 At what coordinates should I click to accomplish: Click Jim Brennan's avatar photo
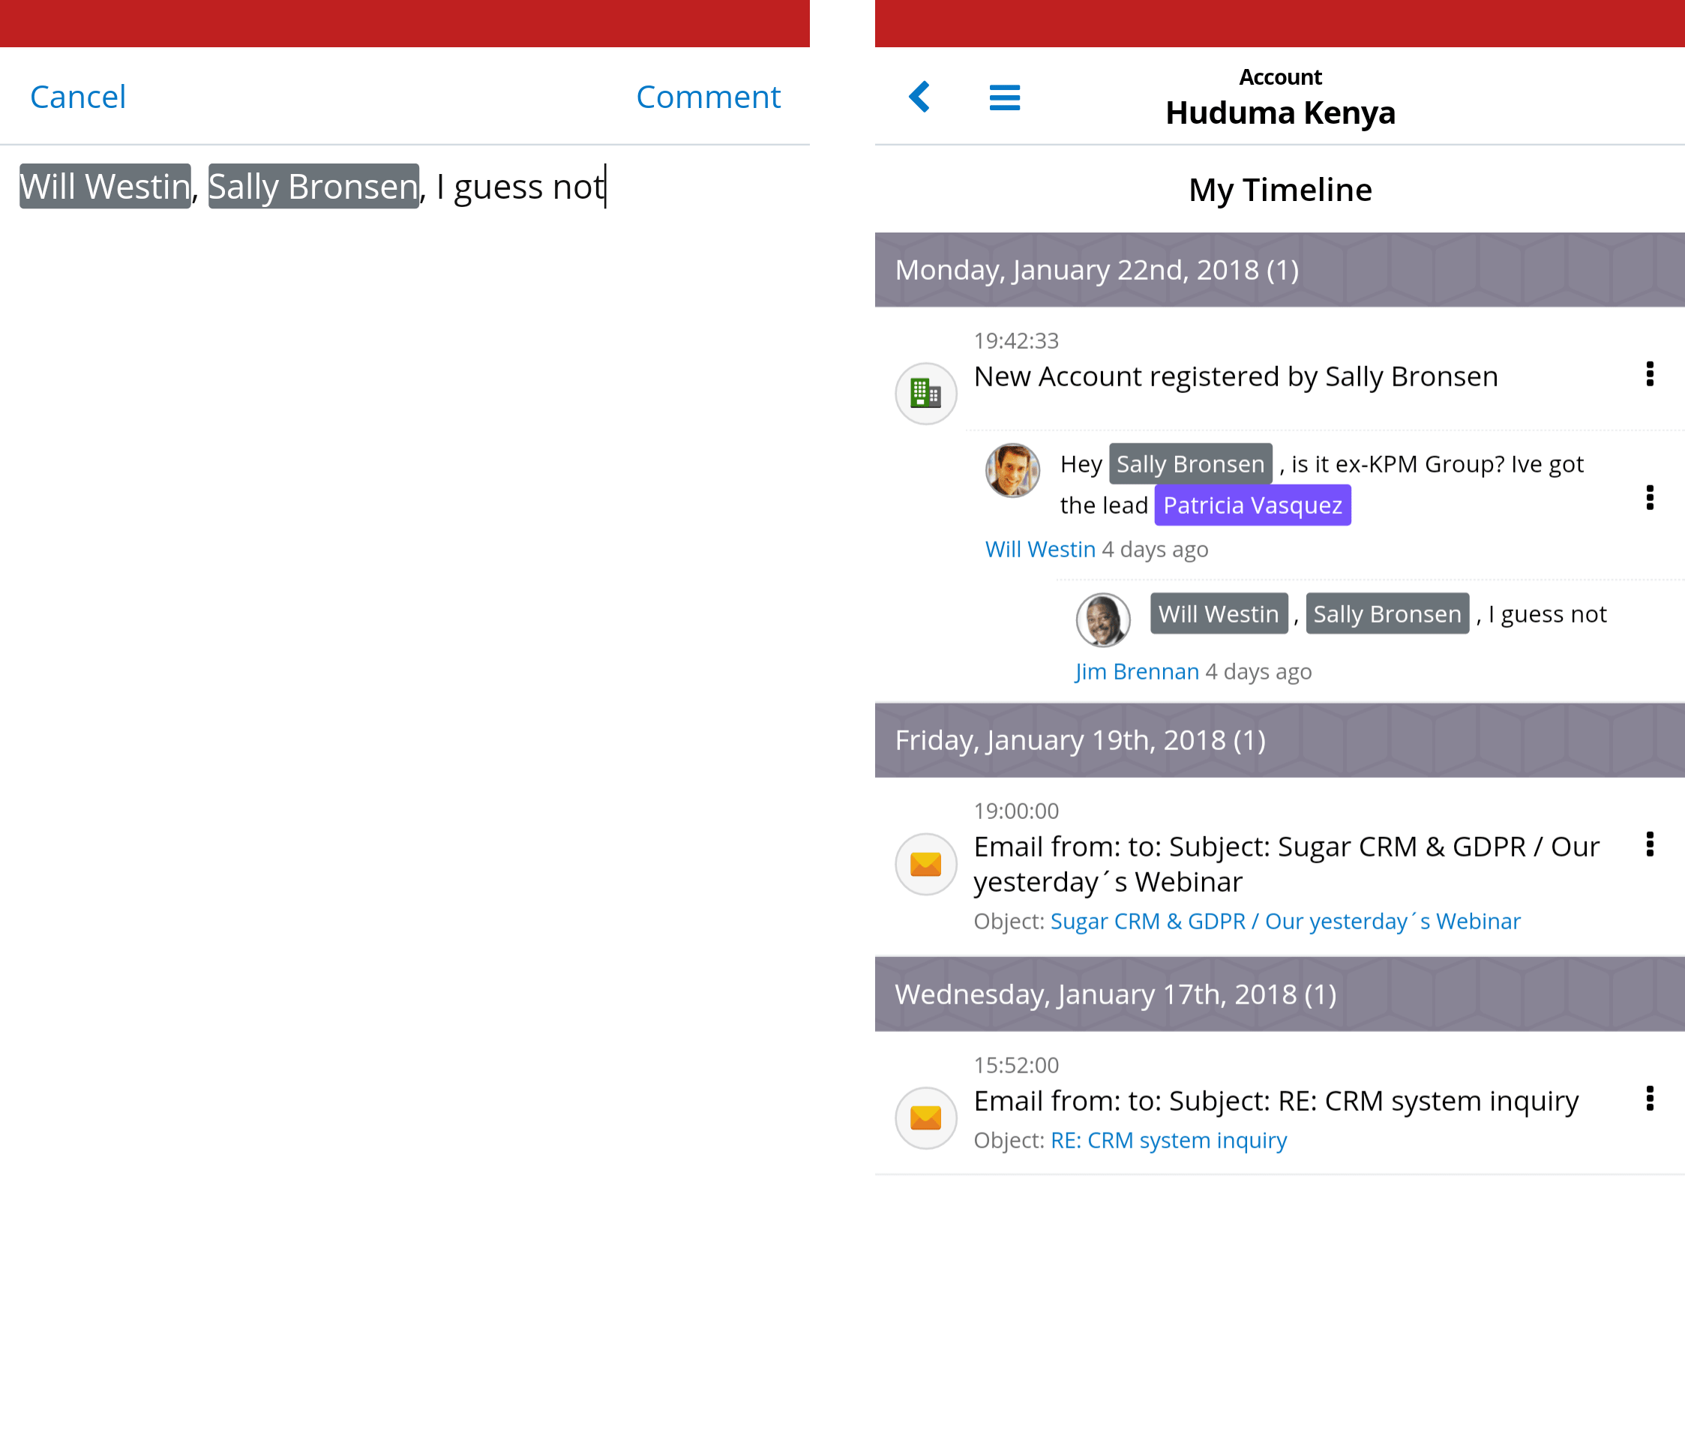point(1103,619)
